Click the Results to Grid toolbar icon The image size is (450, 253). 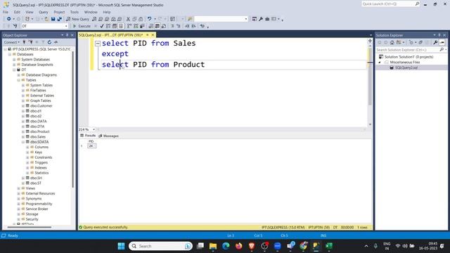(157, 26)
